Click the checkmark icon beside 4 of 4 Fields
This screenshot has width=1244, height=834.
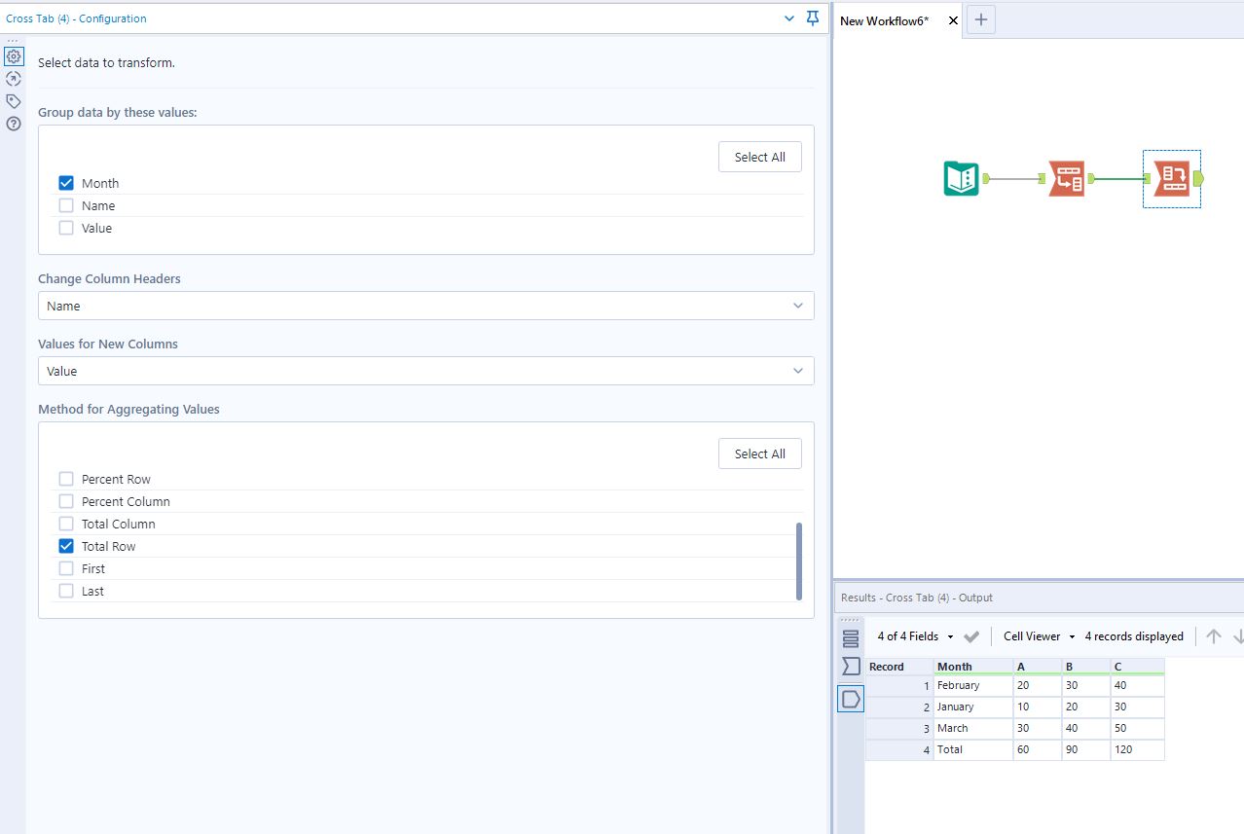coord(970,635)
